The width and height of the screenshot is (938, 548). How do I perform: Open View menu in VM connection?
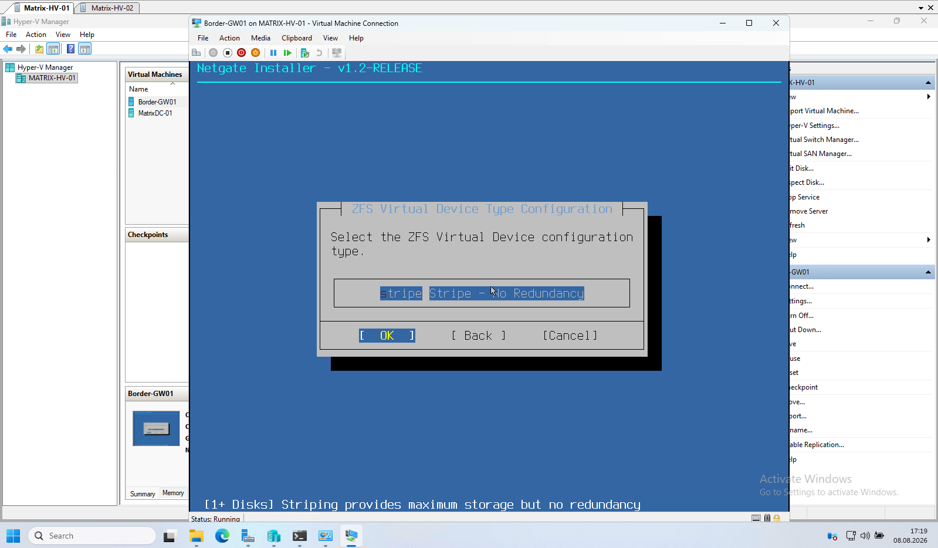click(330, 38)
